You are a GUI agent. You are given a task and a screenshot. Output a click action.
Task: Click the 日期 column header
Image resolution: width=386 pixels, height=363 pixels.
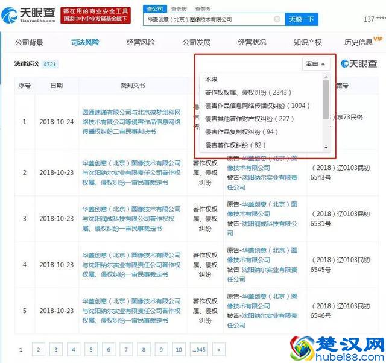click(x=56, y=86)
